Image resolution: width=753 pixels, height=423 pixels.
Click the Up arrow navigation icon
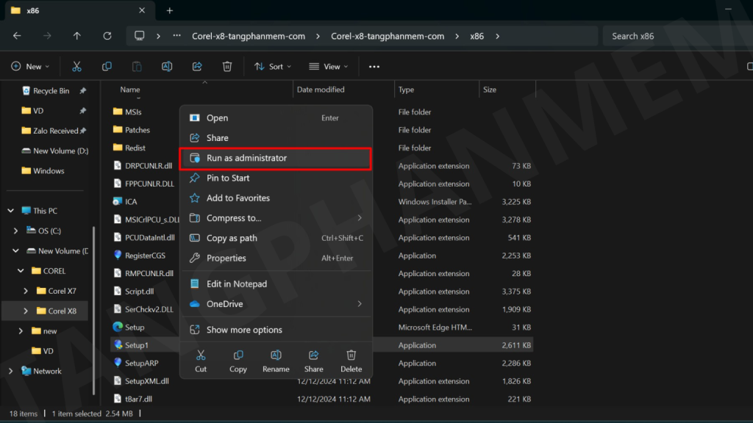click(77, 36)
